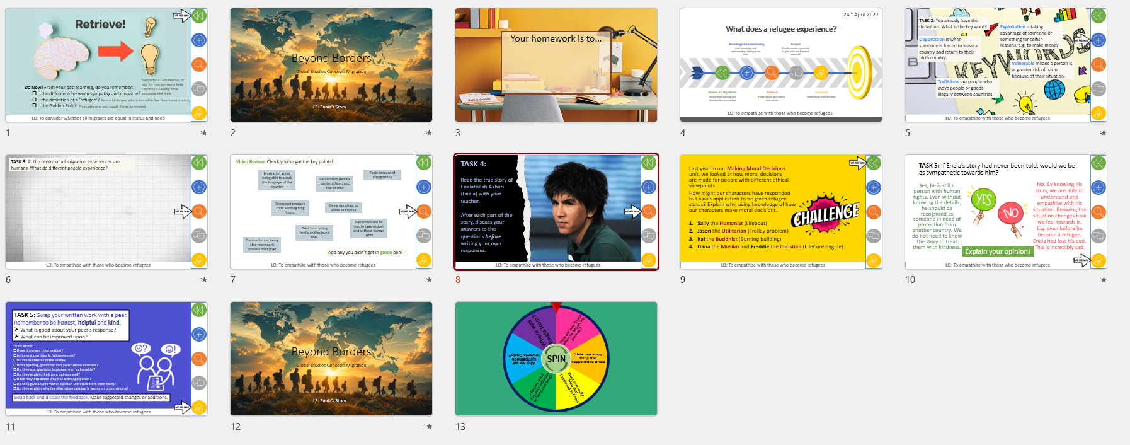Preview the transition star beneath slide 2
Screen dimensions: 1130x445
(x=428, y=133)
